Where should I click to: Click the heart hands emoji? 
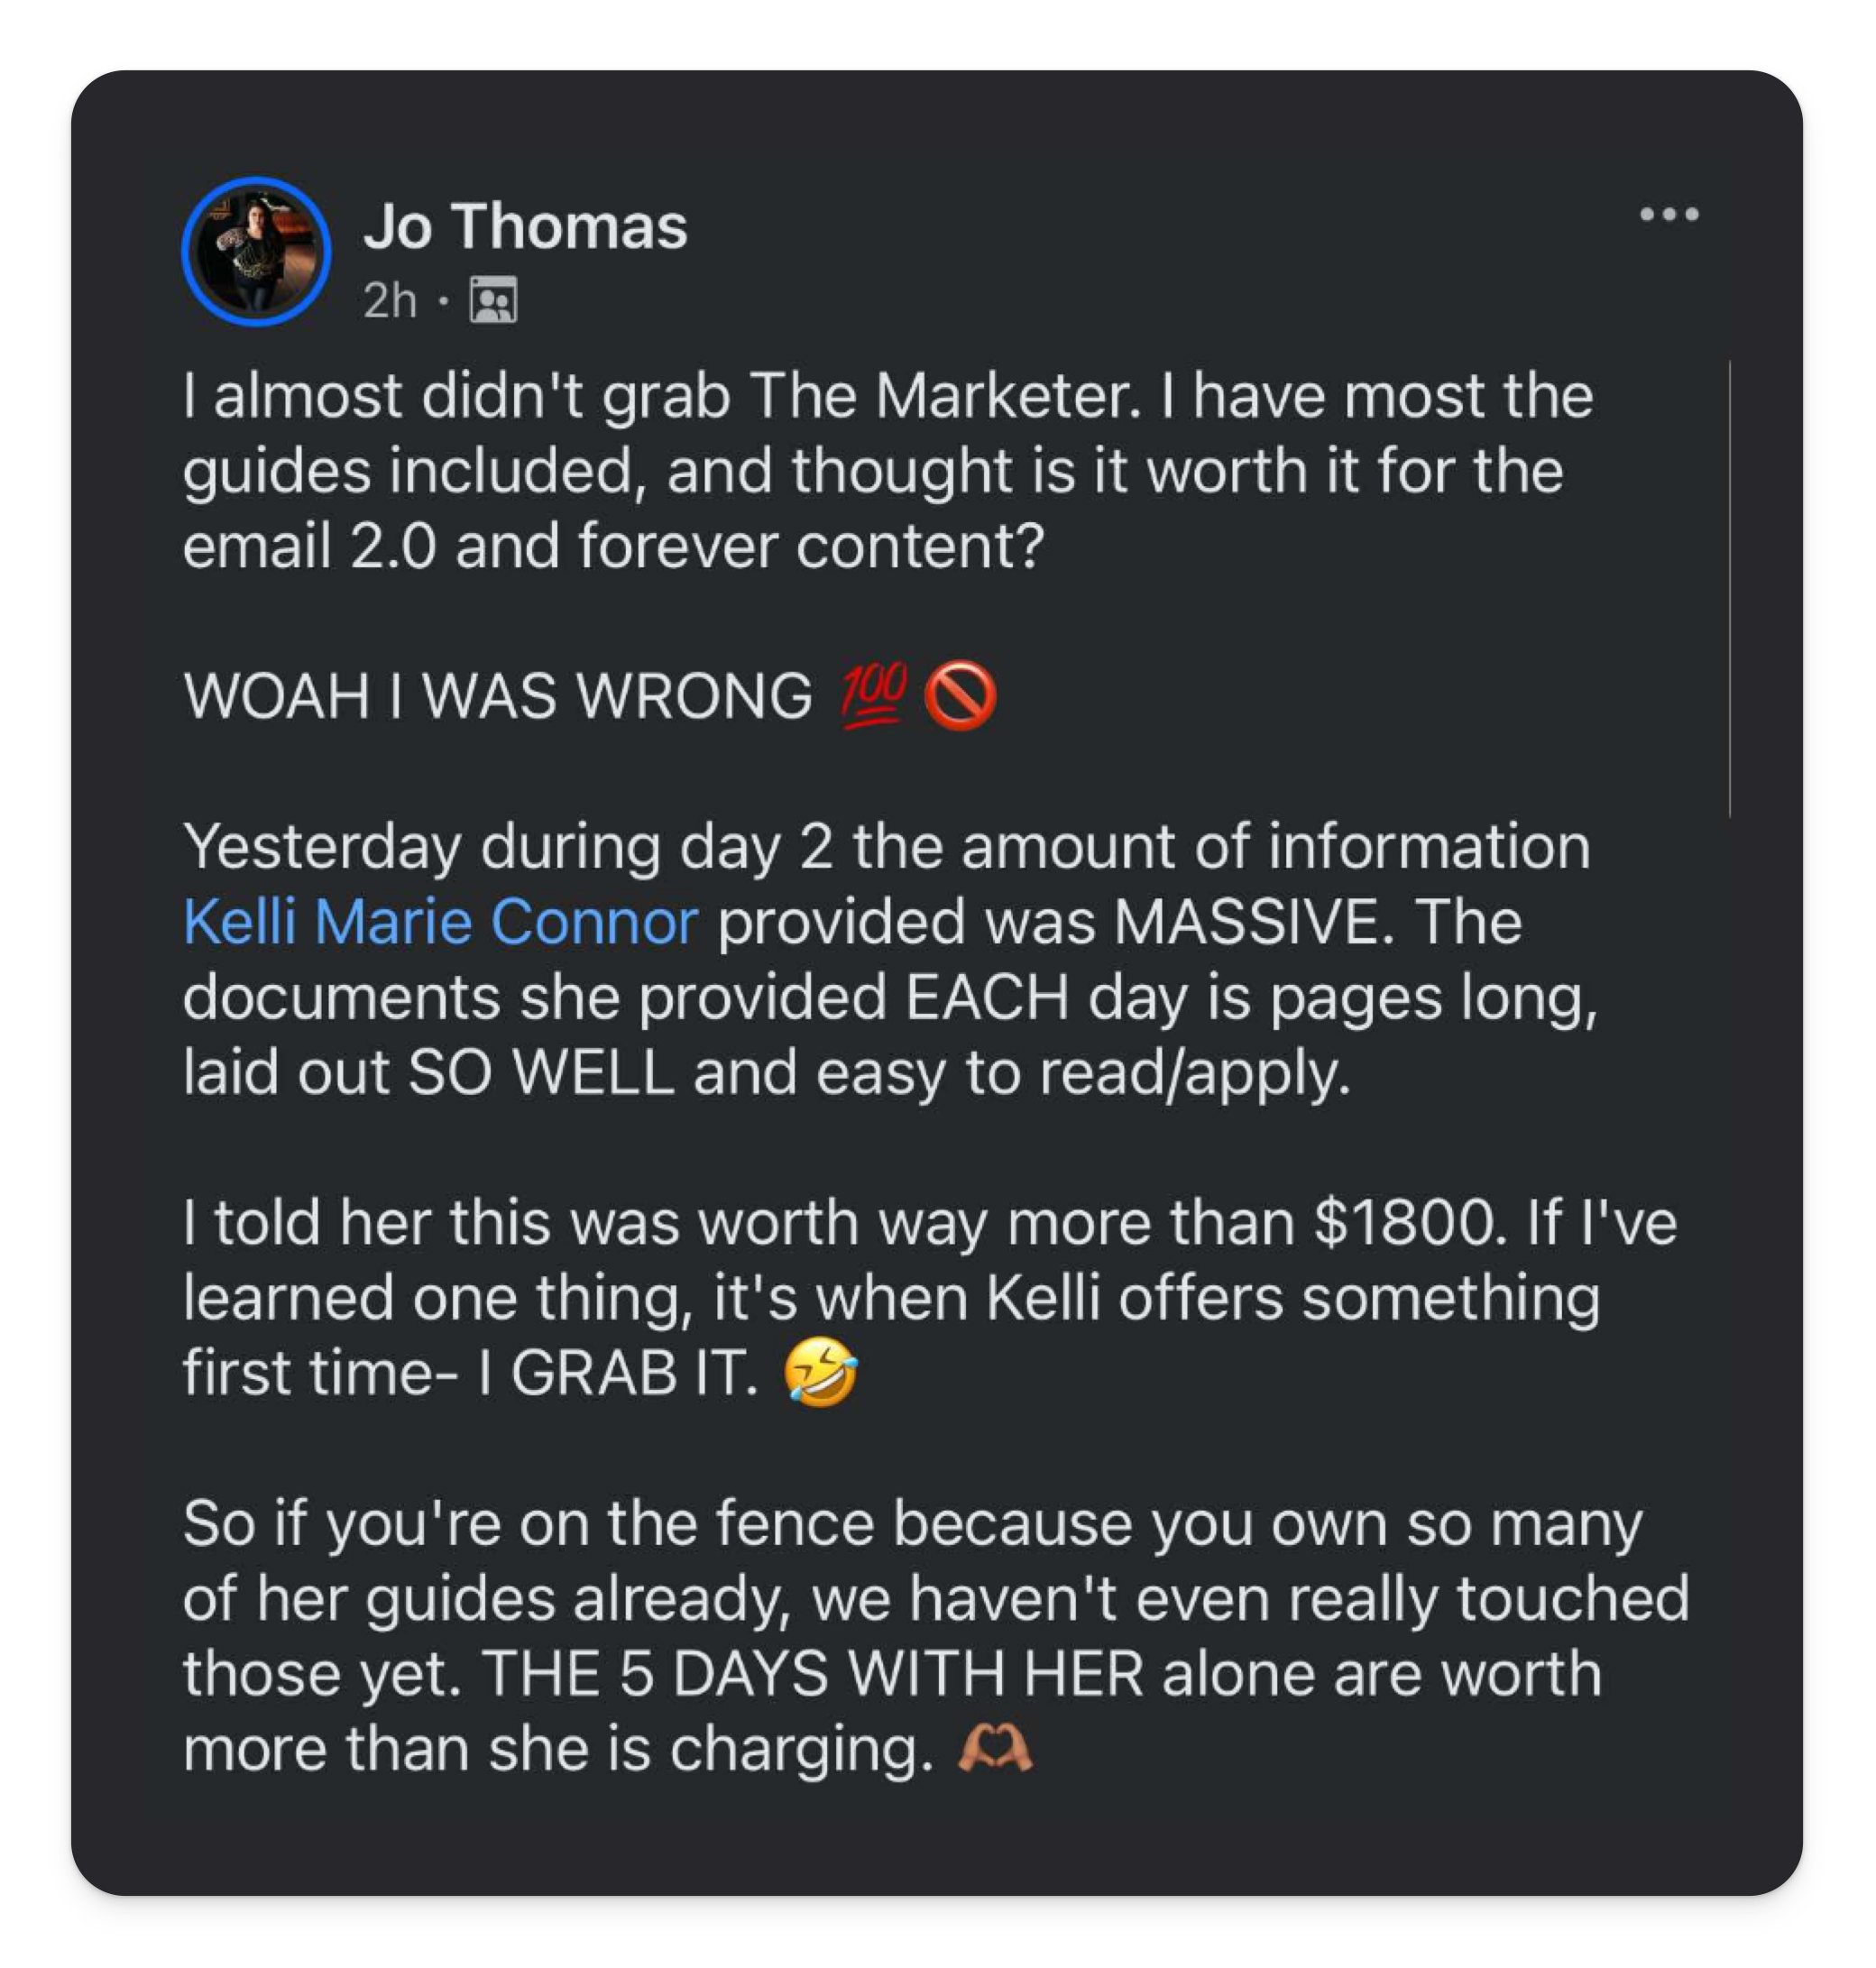[x=994, y=1749]
